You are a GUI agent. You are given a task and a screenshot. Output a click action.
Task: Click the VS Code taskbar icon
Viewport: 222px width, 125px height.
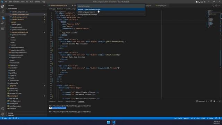[114, 122]
